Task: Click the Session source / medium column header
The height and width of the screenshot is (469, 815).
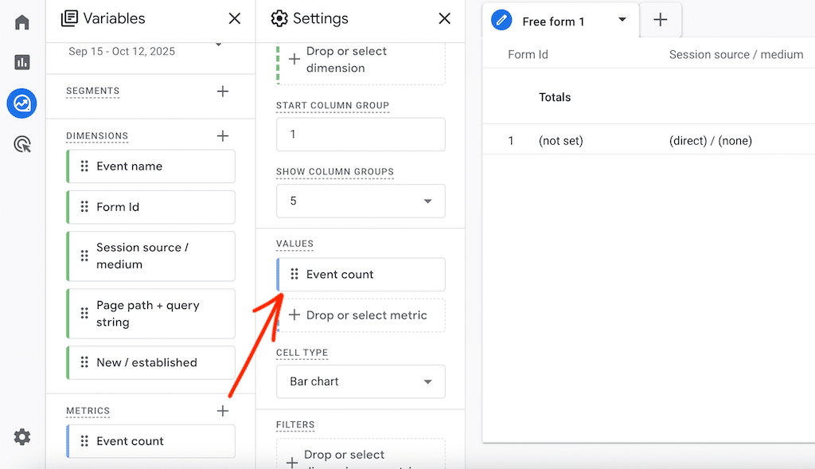Action: (x=736, y=55)
